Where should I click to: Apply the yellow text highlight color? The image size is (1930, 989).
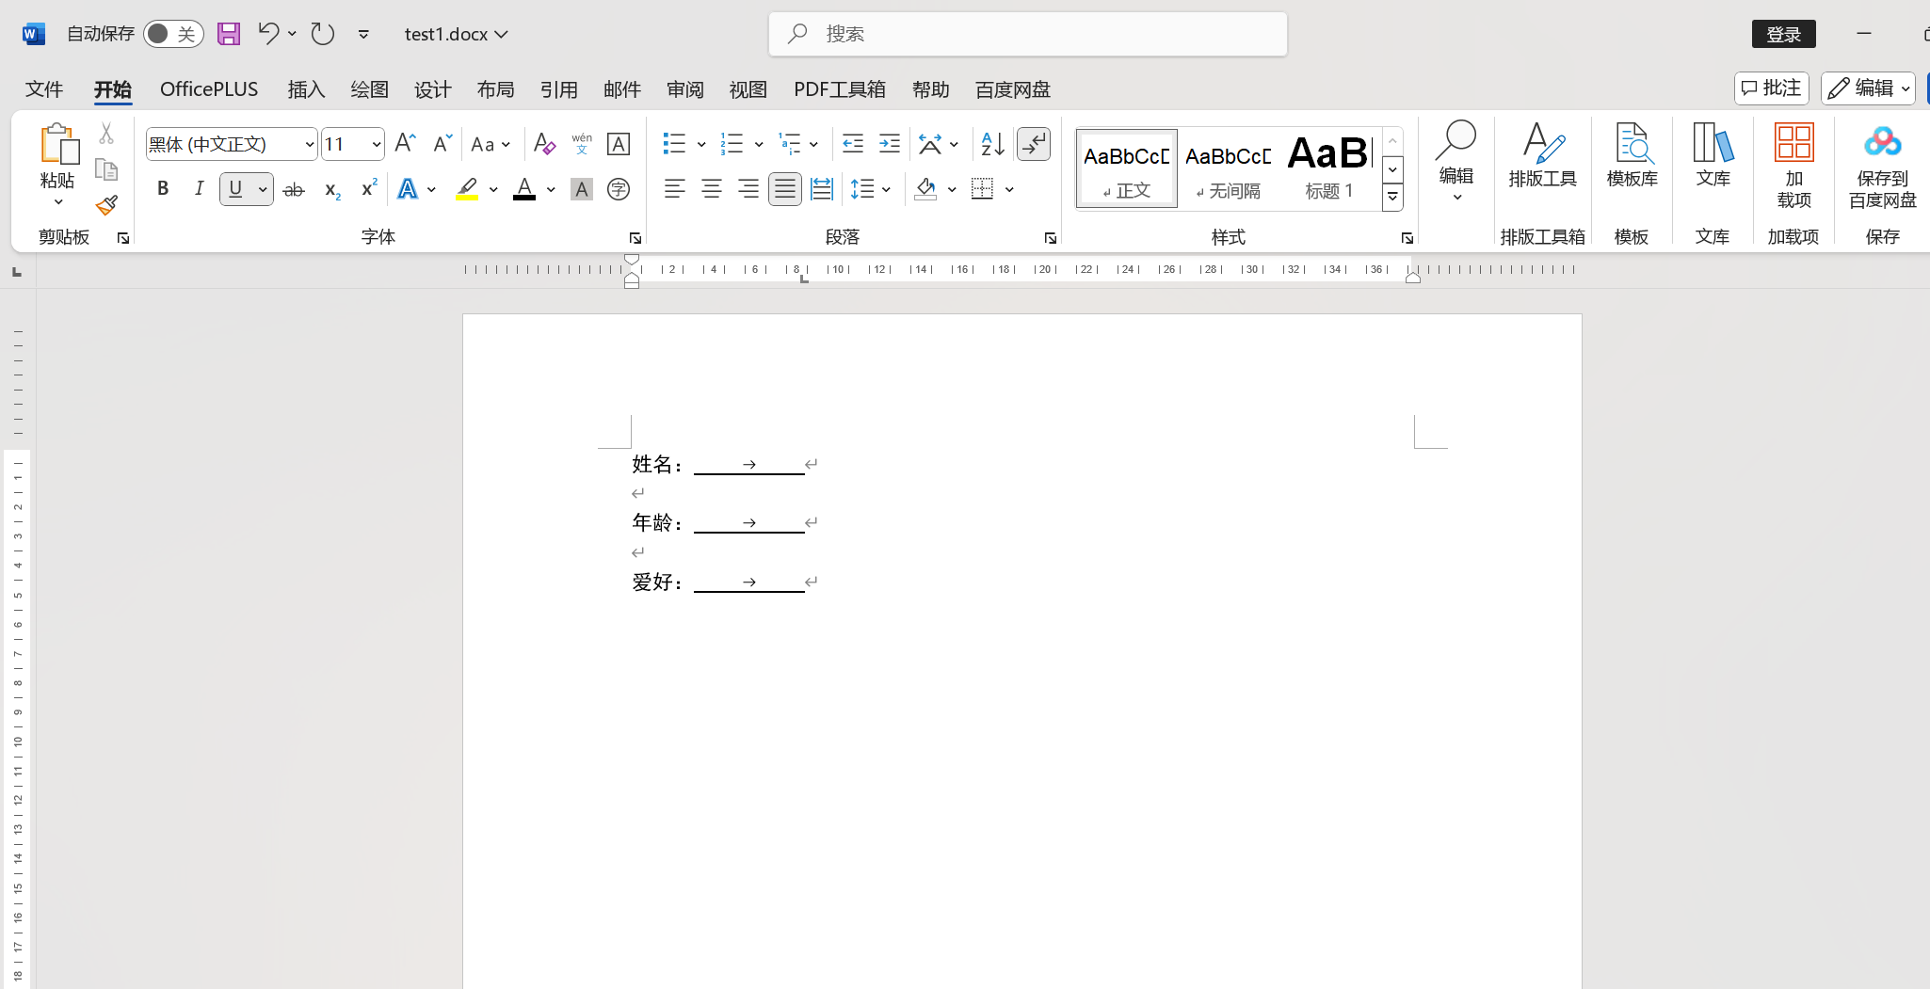click(x=467, y=190)
